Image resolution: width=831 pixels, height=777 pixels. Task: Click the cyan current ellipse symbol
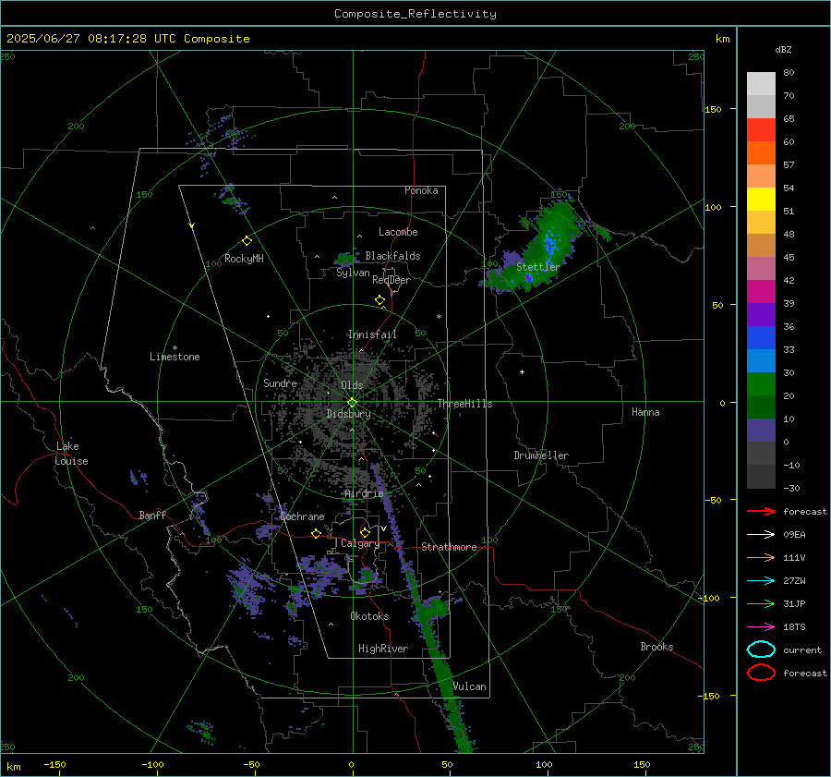point(761,650)
